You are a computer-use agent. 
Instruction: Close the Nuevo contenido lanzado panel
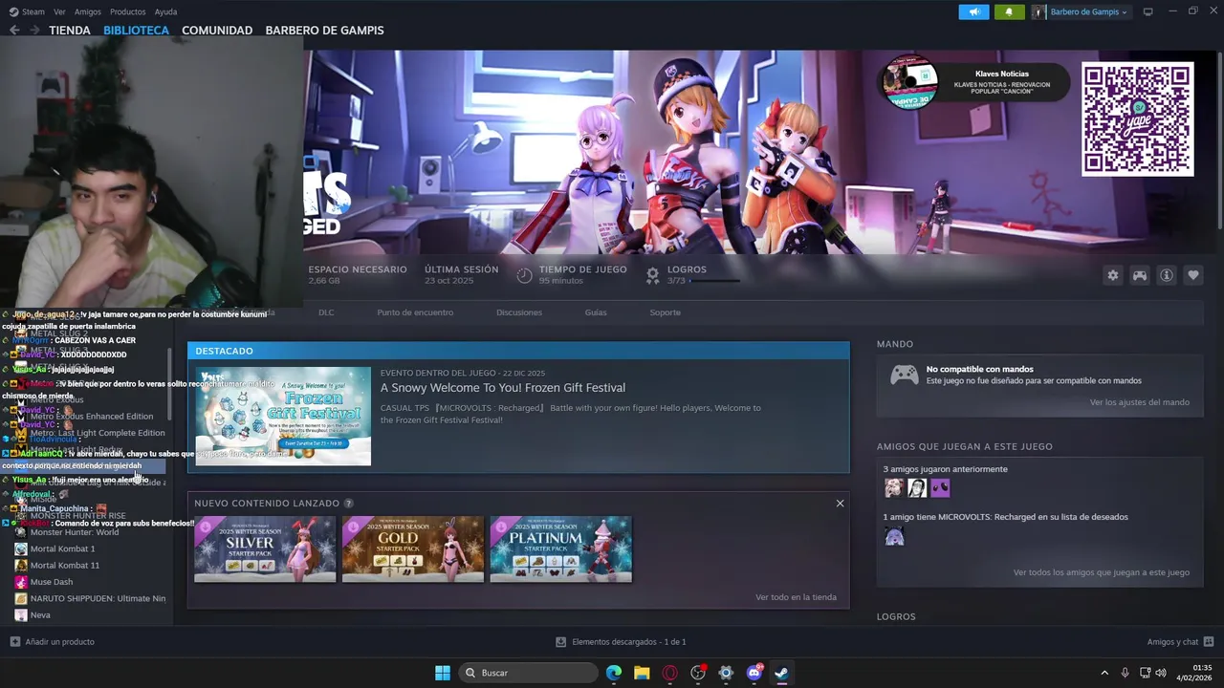pyautogui.click(x=841, y=503)
